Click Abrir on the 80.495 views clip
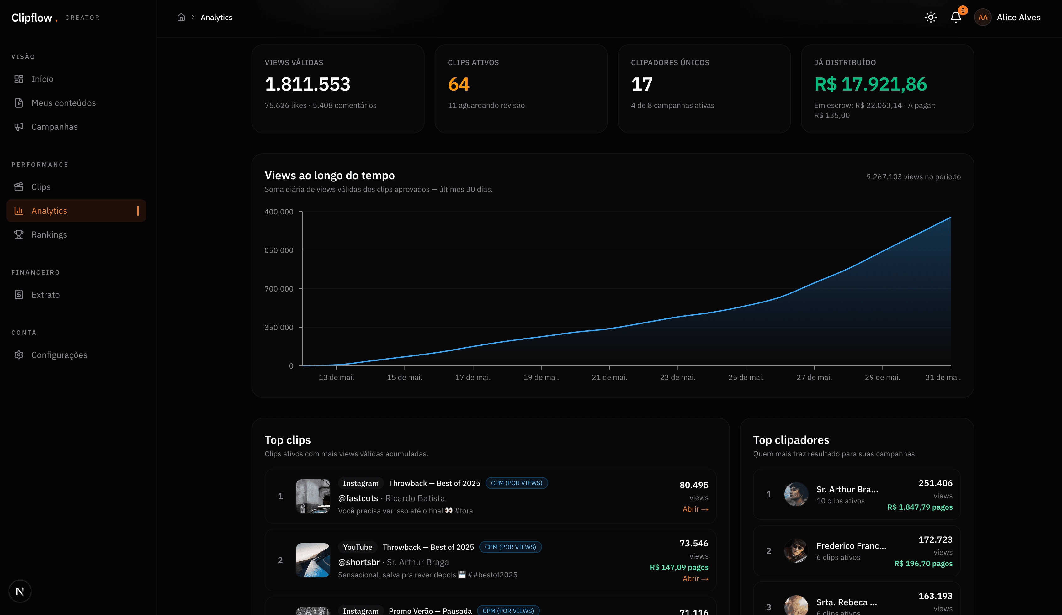1062x615 pixels. coord(695,509)
